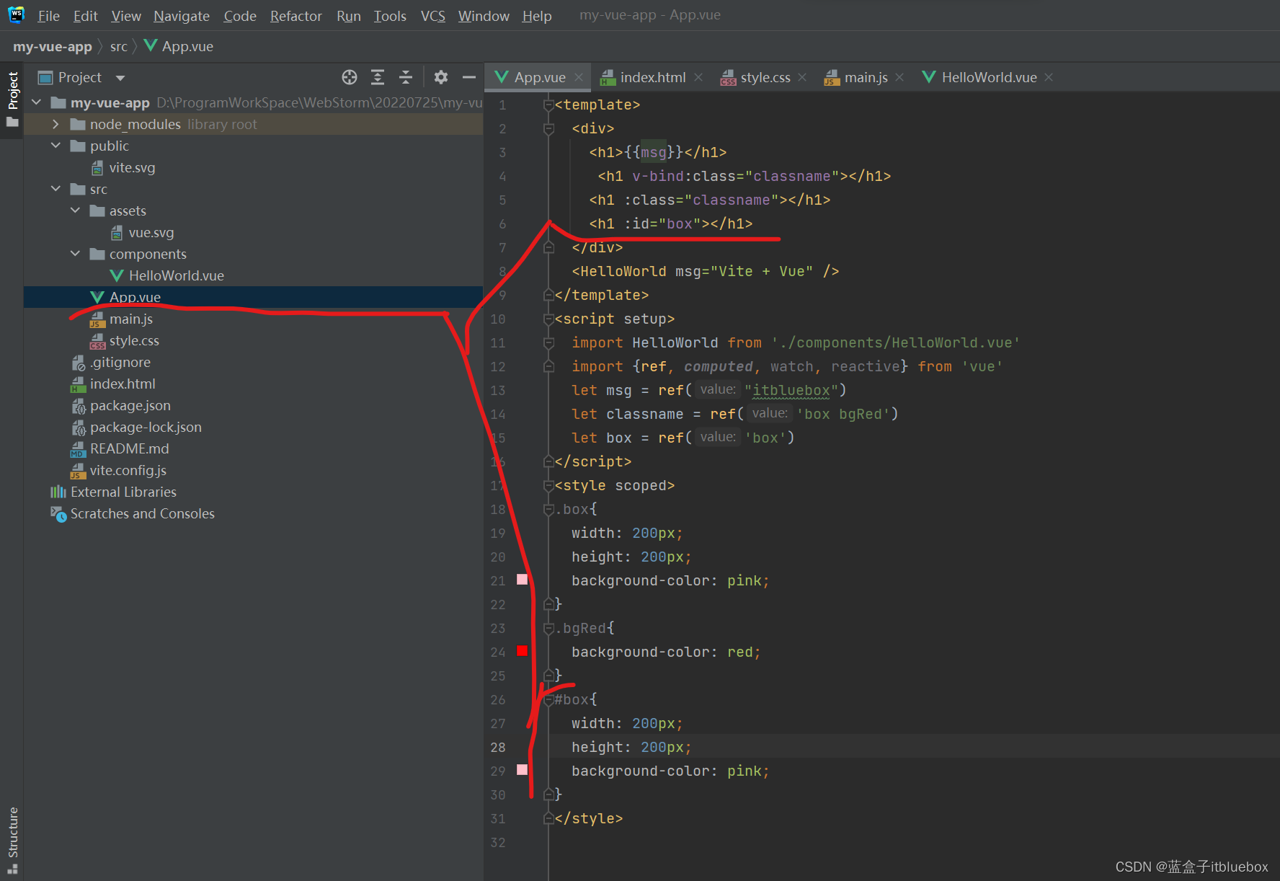Toggle the Project tool window stripe button

[12, 100]
